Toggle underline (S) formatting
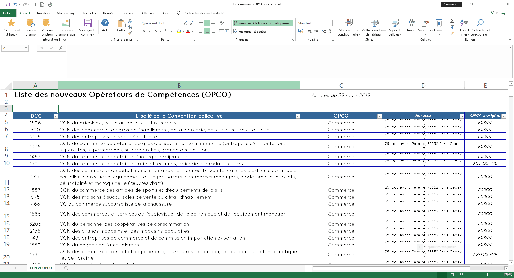Screen dimensions: 514x278 pyautogui.click(x=156, y=31)
